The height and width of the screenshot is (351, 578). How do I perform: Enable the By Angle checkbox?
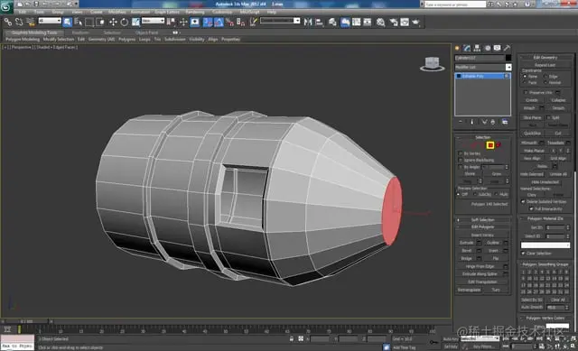coord(460,167)
